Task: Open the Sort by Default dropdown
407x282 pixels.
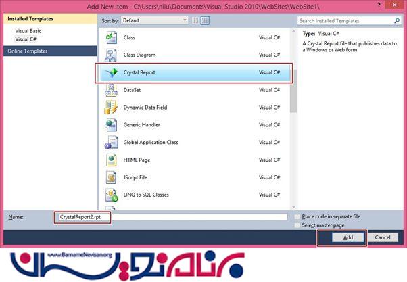Action: pyautogui.click(x=155, y=20)
